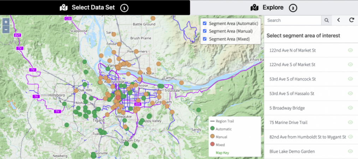Collapse the Map Key legend
This screenshot has width=358, height=159.
(x=222, y=153)
